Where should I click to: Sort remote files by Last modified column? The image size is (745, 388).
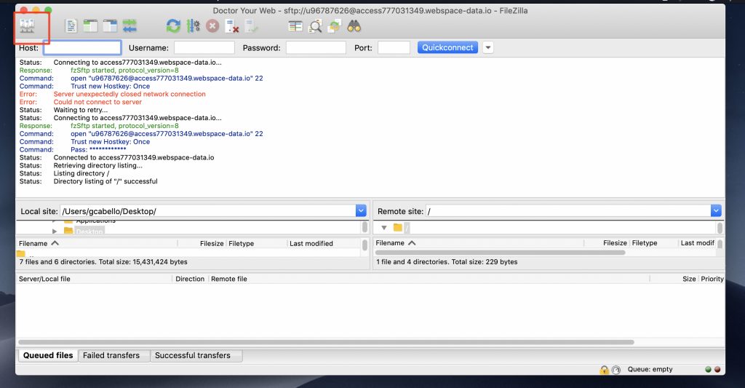coord(697,243)
